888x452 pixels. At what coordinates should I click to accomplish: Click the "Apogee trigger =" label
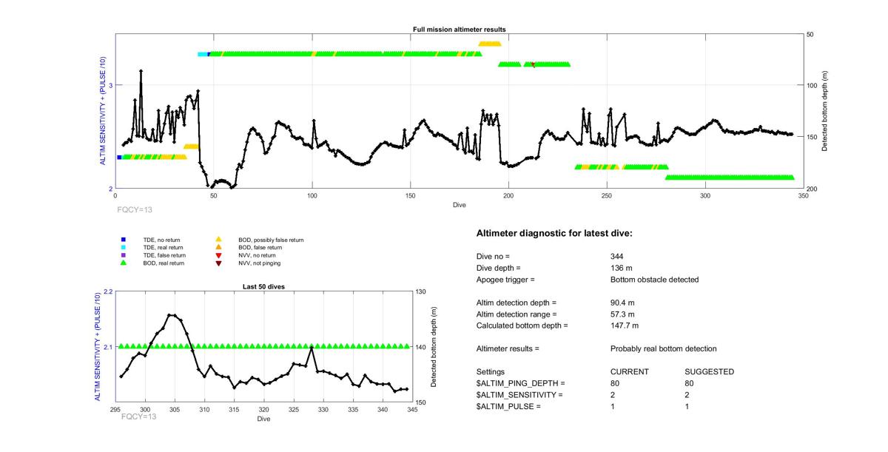(x=505, y=280)
